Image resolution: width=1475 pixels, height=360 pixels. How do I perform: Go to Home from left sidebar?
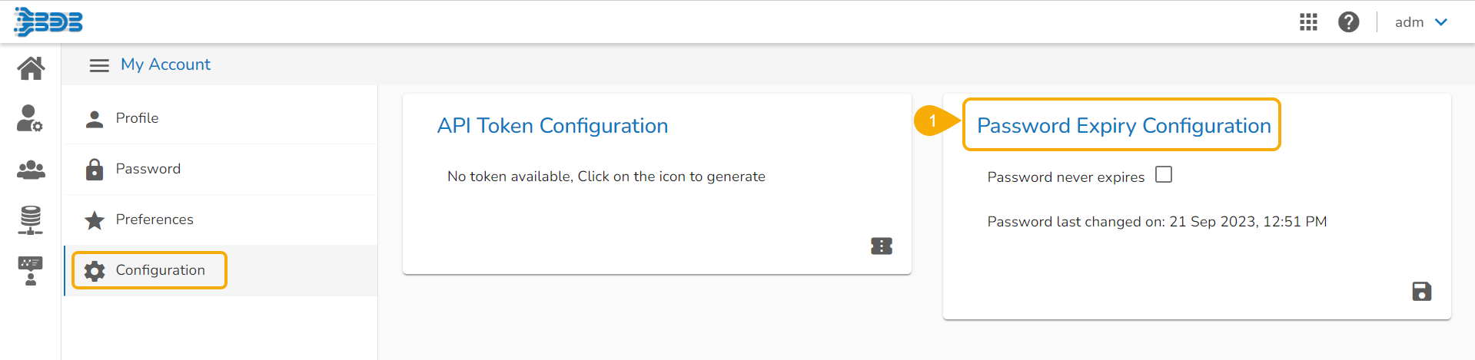(31, 68)
